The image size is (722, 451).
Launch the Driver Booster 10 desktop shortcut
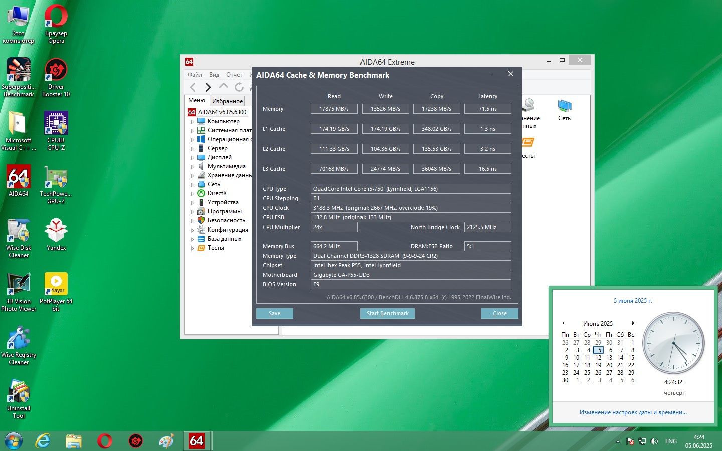[56, 78]
